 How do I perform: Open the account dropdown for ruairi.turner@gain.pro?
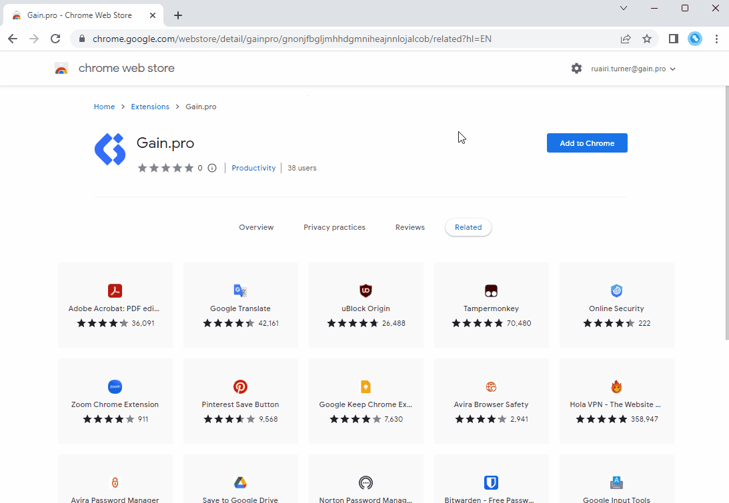(x=632, y=68)
